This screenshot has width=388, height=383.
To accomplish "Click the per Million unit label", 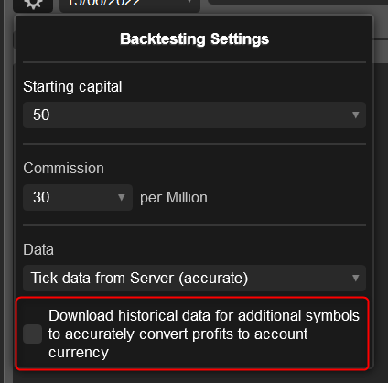I will 174,197.
